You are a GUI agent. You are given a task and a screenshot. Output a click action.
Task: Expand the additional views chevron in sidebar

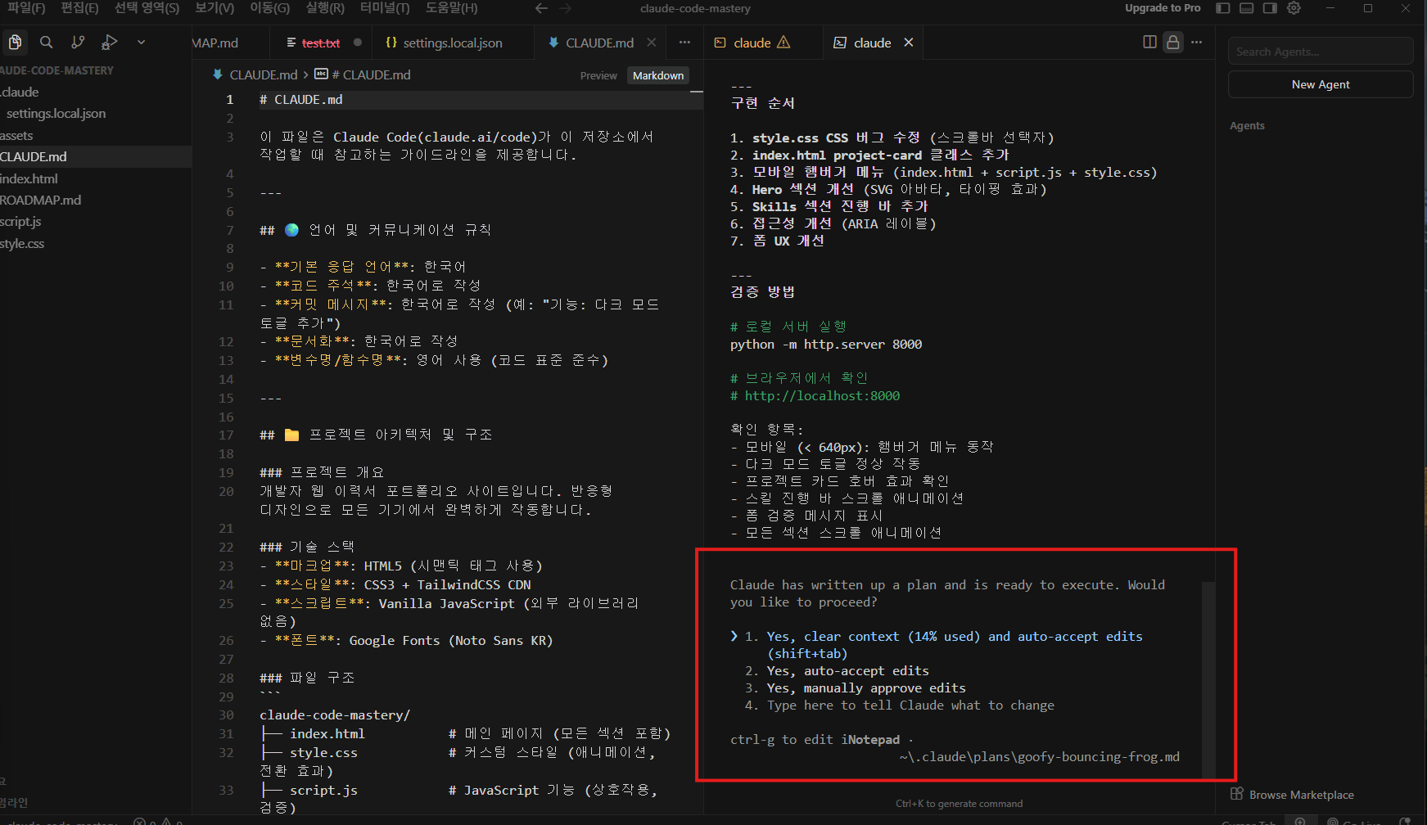(x=141, y=43)
